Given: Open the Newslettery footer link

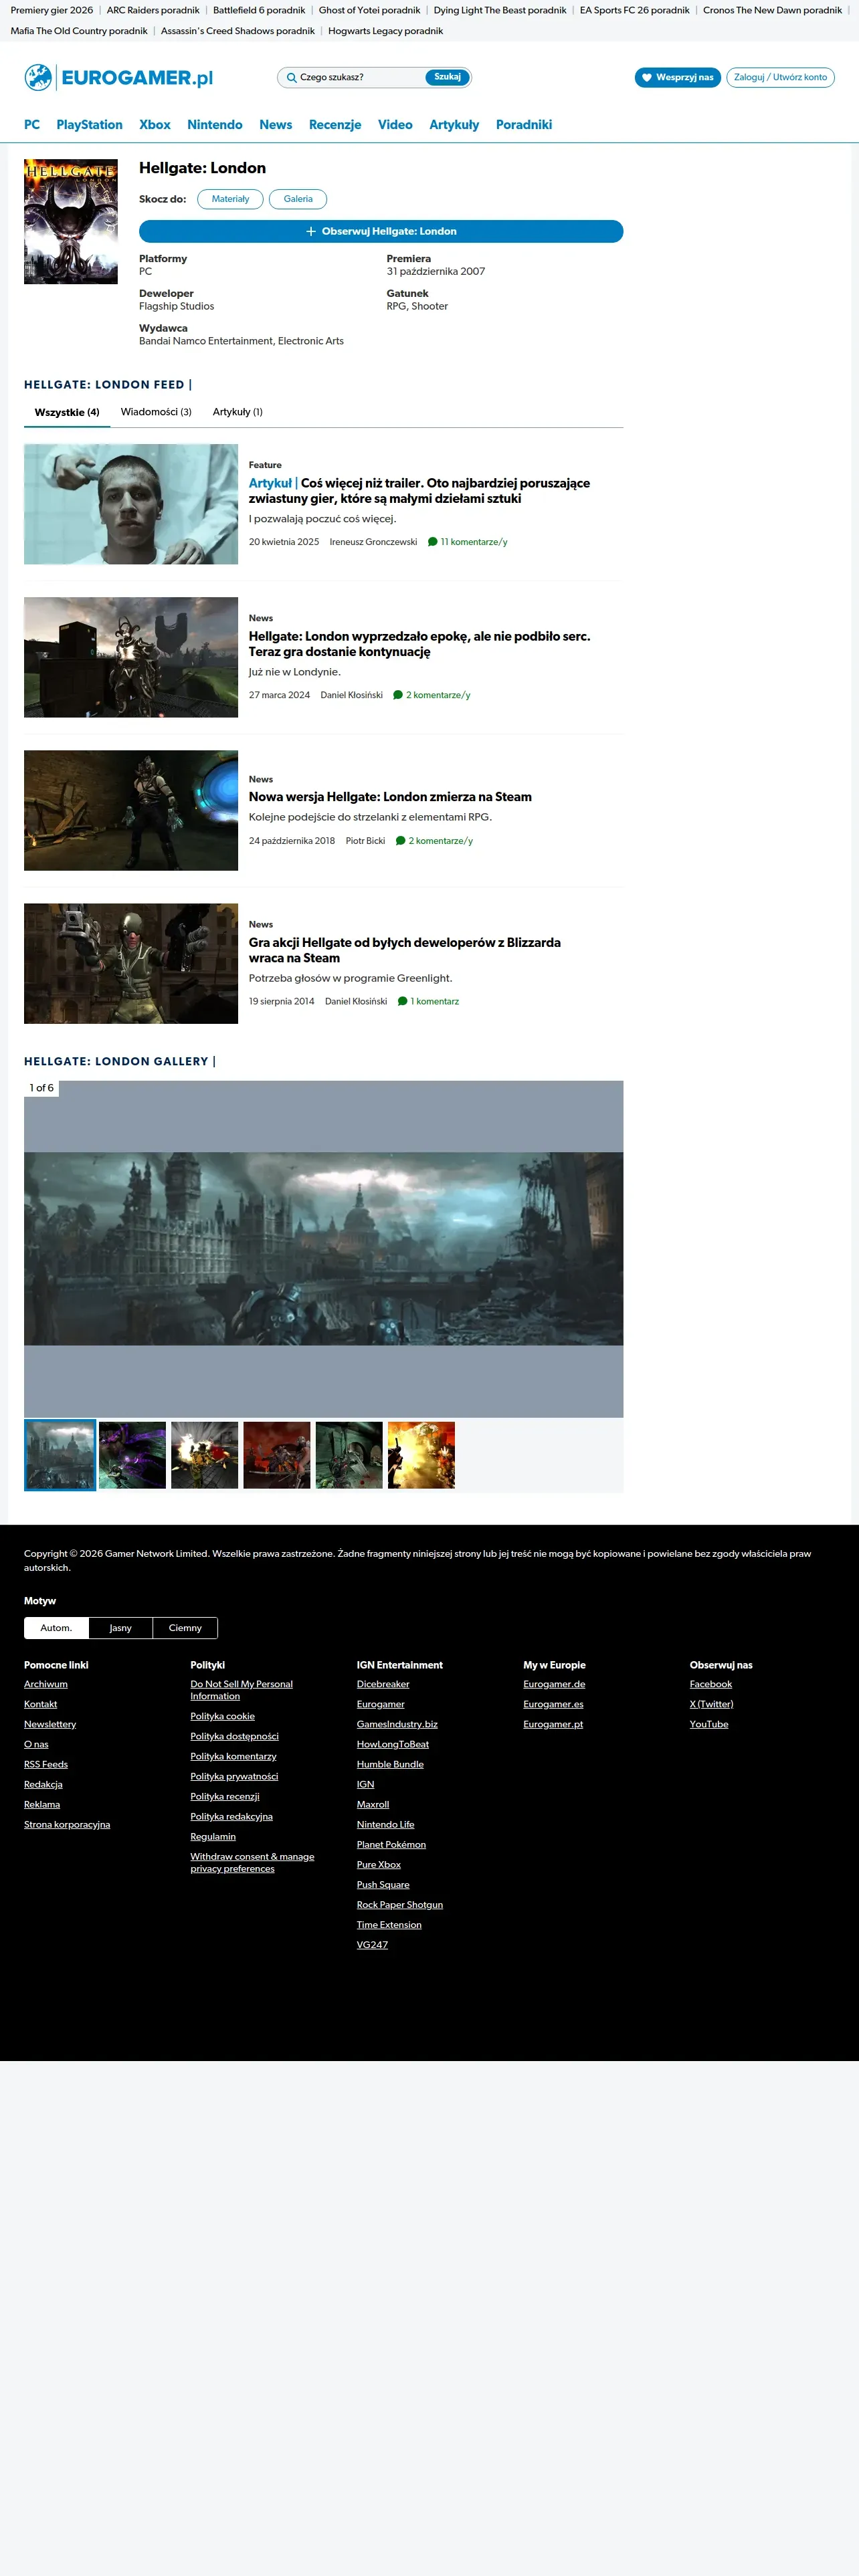Looking at the screenshot, I should pos(50,1724).
